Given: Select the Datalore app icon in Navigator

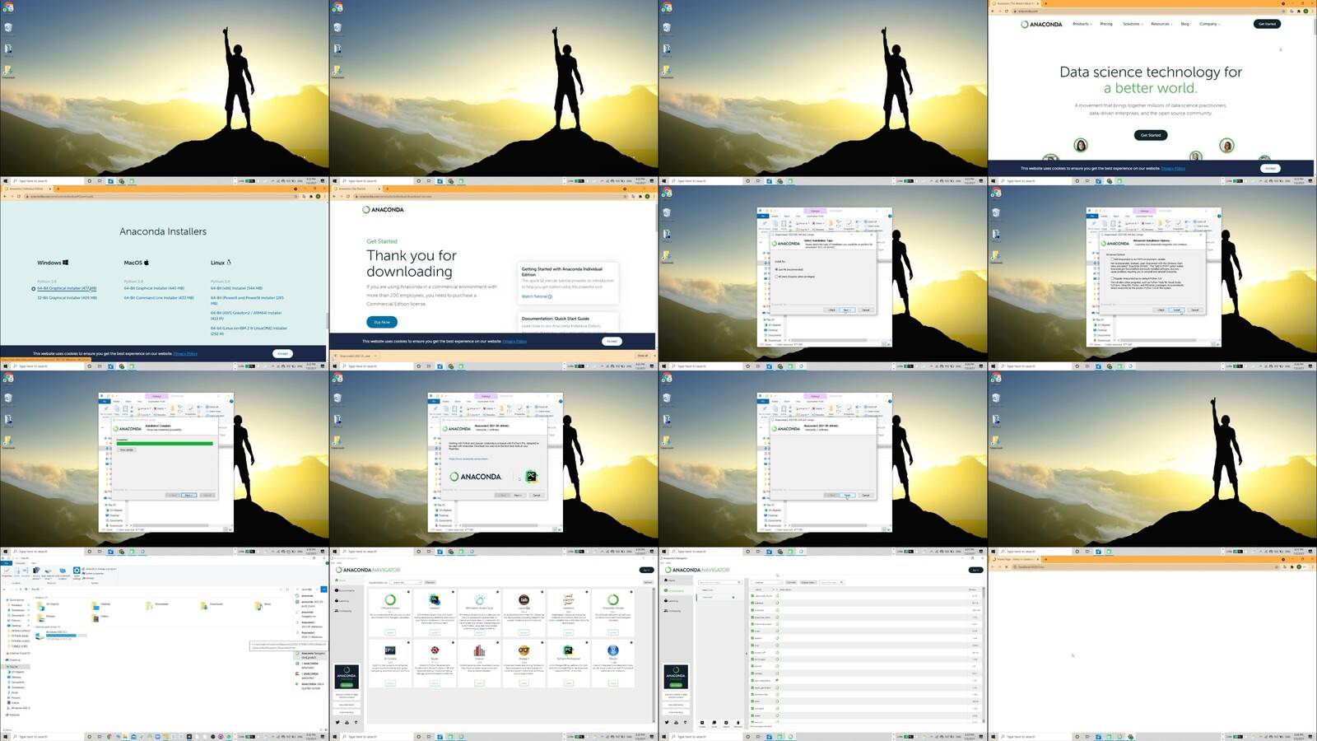Looking at the screenshot, I should (x=435, y=599).
